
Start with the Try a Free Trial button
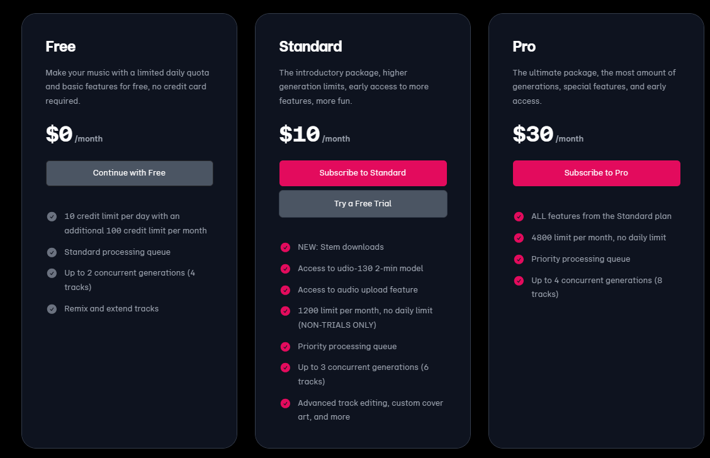[x=363, y=204]
